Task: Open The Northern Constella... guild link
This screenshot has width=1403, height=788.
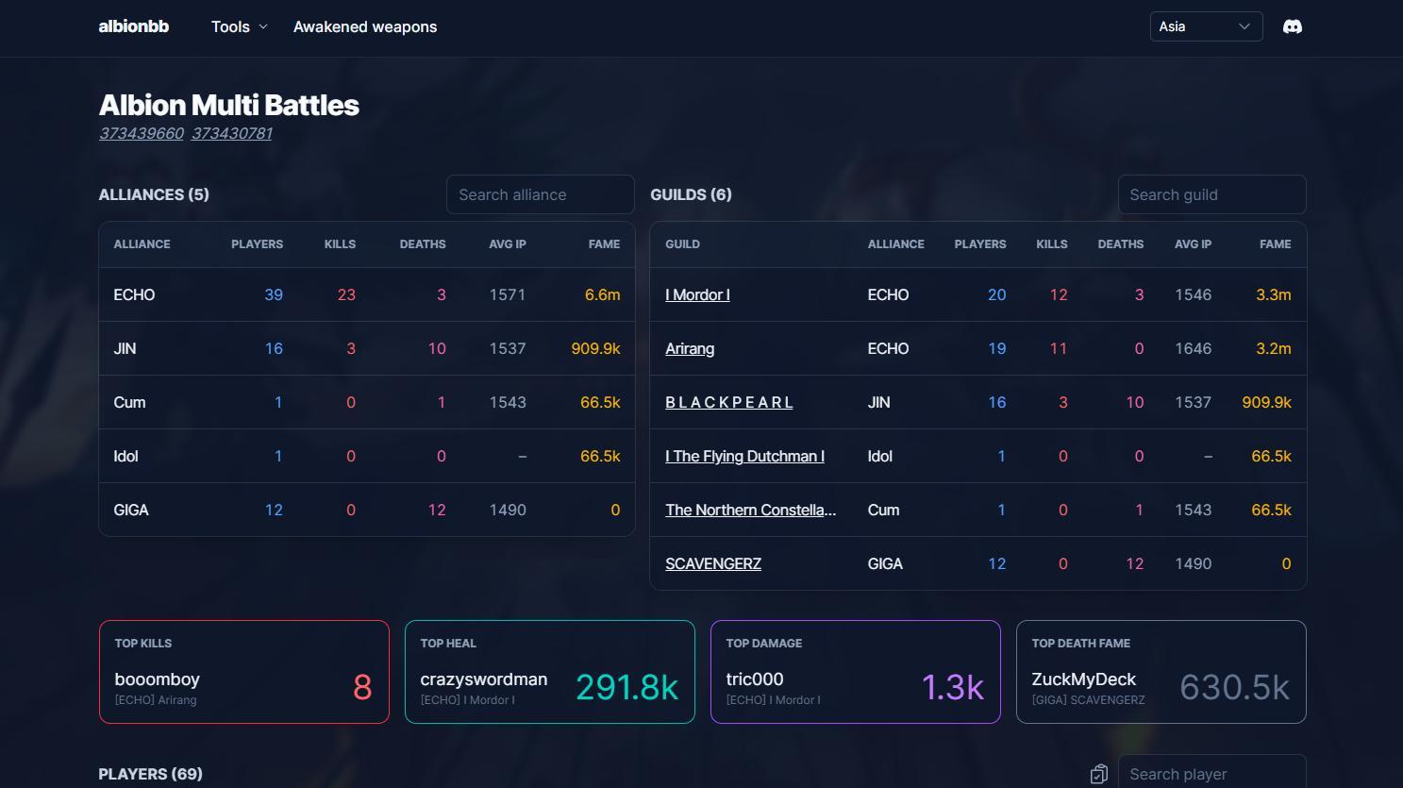Action: (750, 510)
